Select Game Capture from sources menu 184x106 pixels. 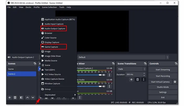click(54, 47)
